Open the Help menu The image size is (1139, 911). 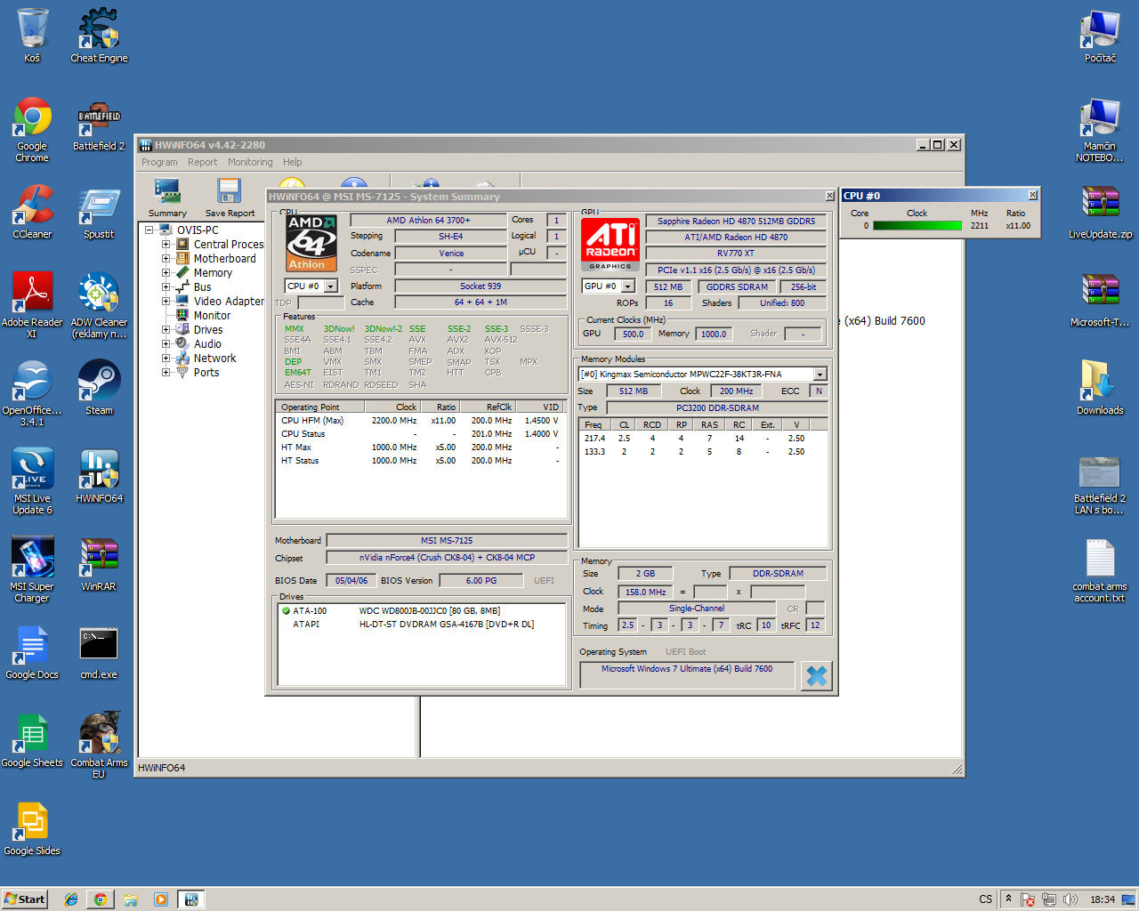tap(293, 162)
